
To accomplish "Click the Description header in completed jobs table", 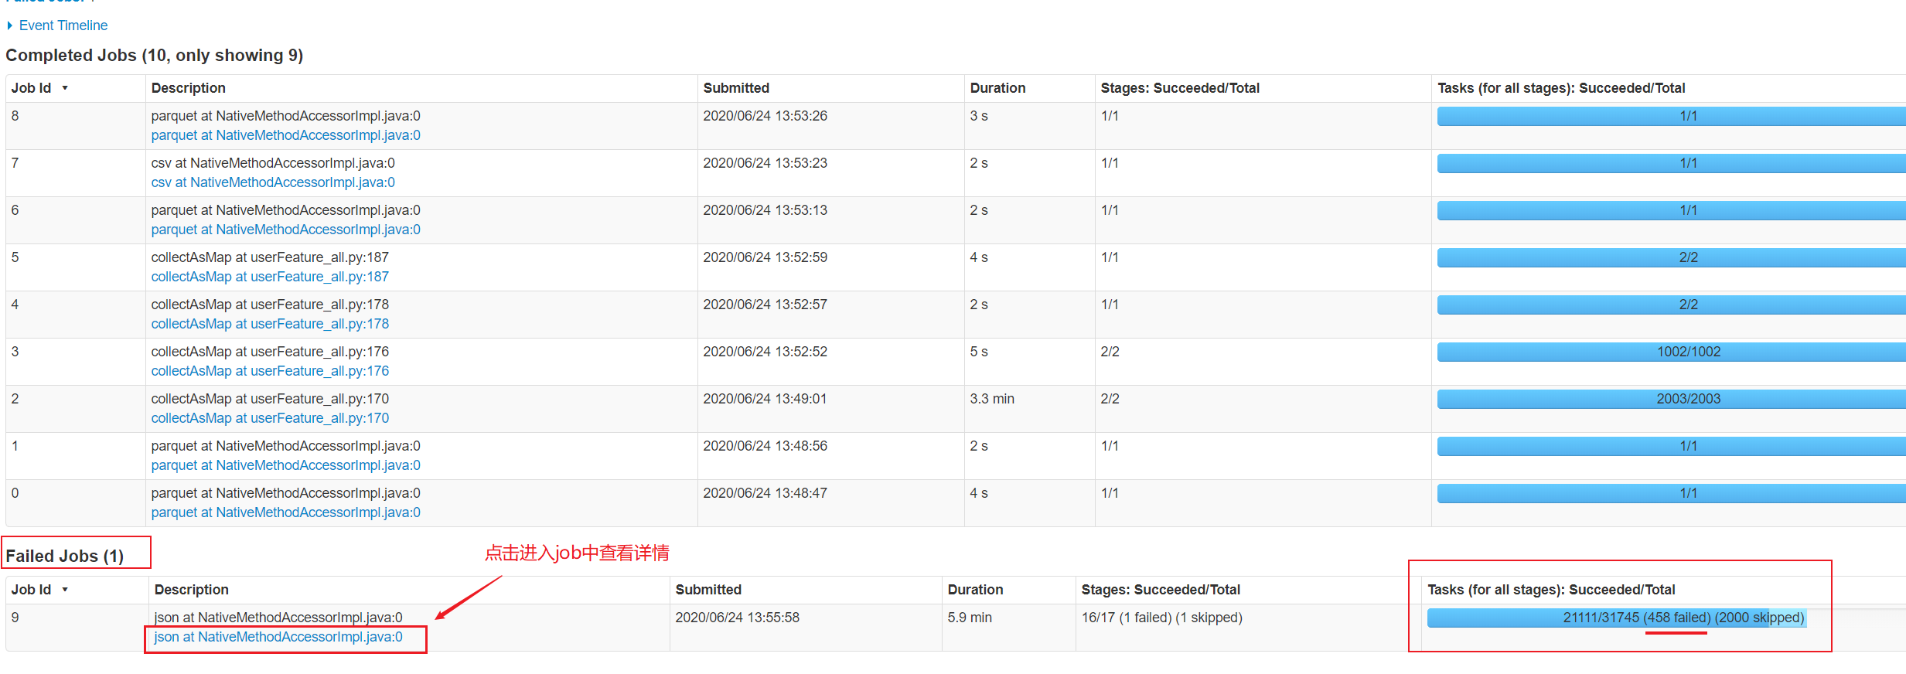I will (188, 88).
